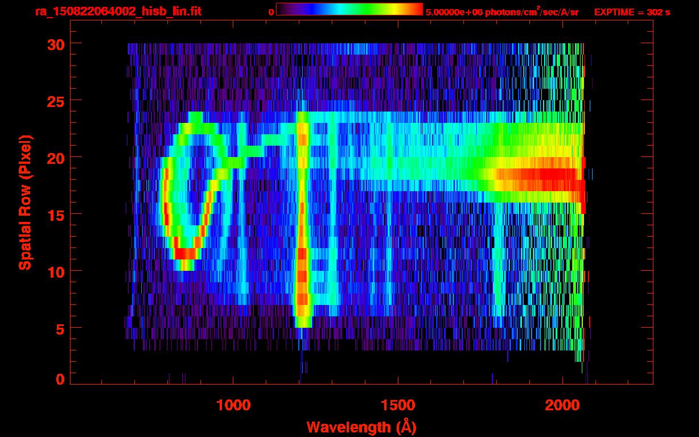Click the Spatial Row (Pixel) axis title
This screenshot has height=437, width=699.
[x=25, y=202]
